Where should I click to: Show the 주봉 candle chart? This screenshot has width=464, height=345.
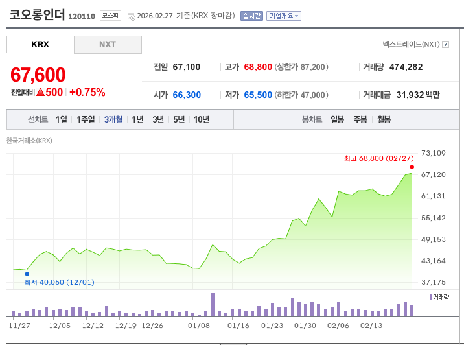coord(360,119)
